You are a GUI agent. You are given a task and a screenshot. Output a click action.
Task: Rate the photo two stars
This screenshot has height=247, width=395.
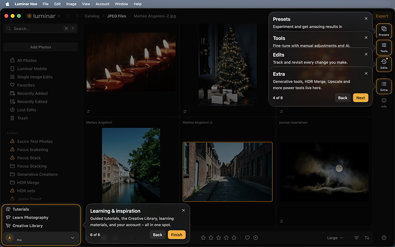click(211, 237)
